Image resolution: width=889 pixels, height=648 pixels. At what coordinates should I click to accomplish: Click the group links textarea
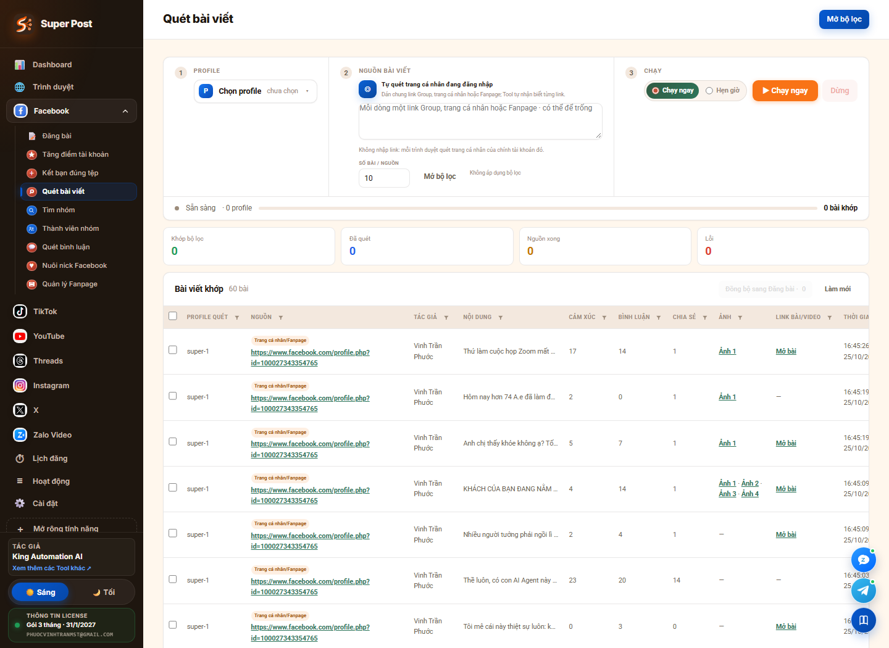(480, 121)
